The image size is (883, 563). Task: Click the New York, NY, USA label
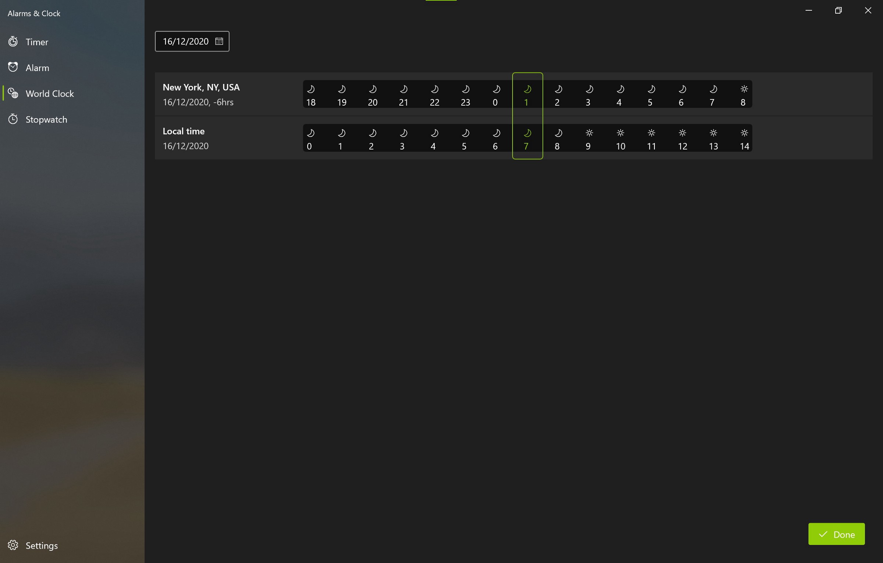[201, 87]
